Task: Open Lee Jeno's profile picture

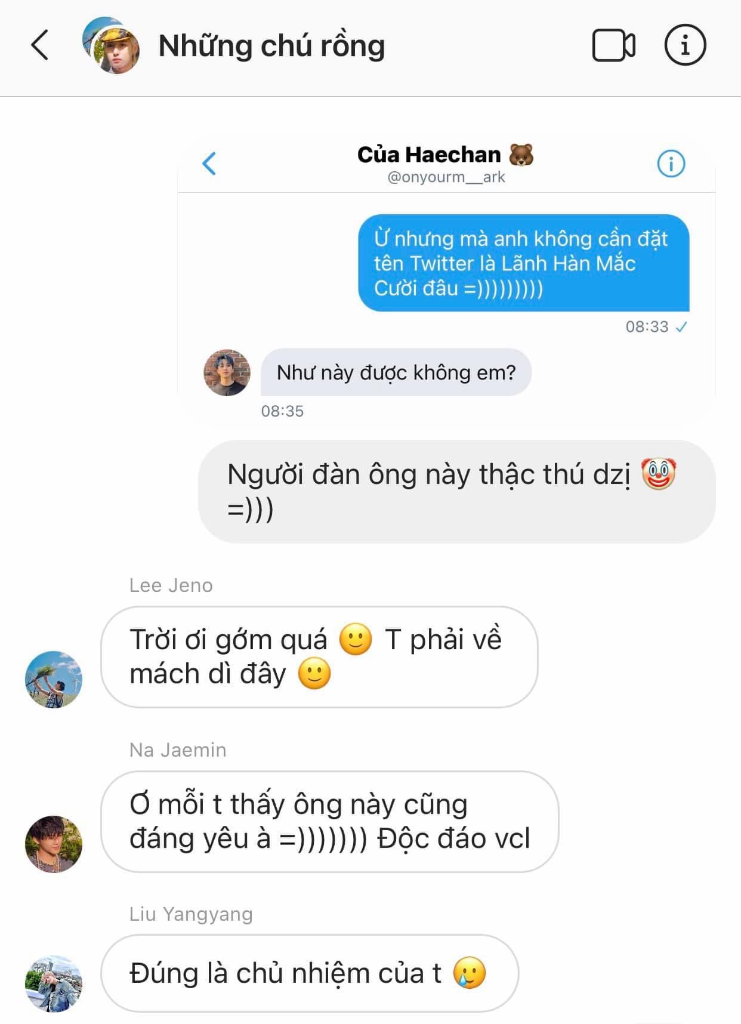Action: point(54,680)
